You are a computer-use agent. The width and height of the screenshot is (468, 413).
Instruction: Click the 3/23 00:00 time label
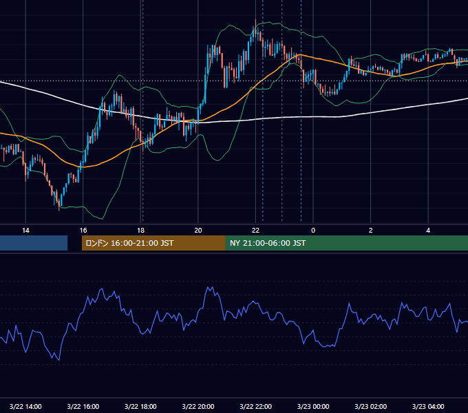click(x=313, y=406)
